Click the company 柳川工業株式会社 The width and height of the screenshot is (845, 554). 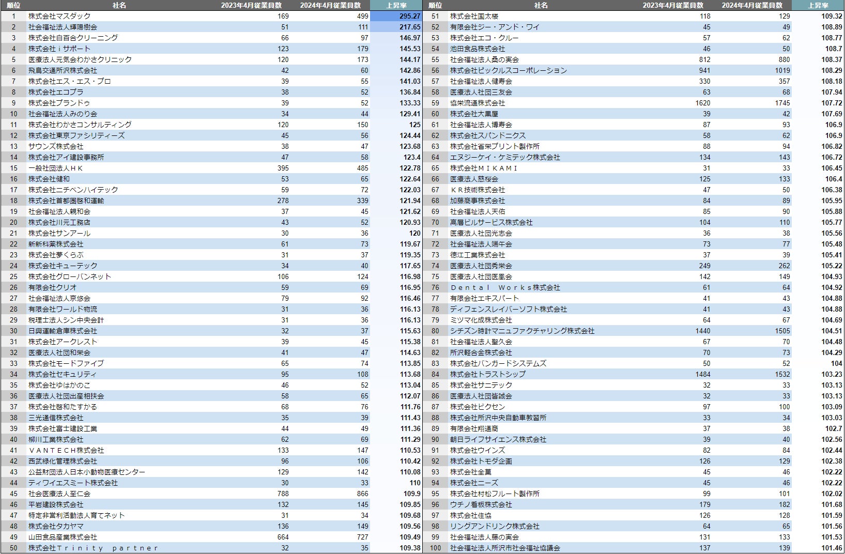(x=56, y=439)
